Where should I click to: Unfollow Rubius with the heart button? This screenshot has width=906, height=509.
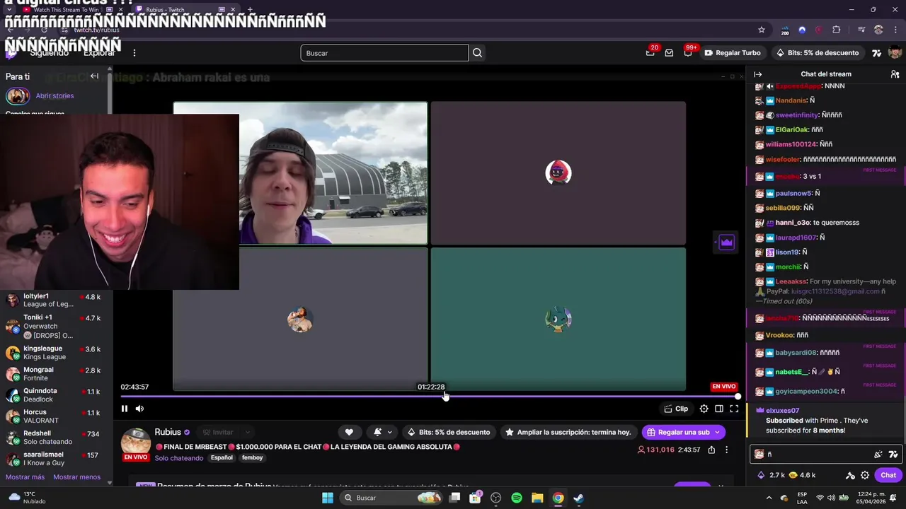point(349,432)
